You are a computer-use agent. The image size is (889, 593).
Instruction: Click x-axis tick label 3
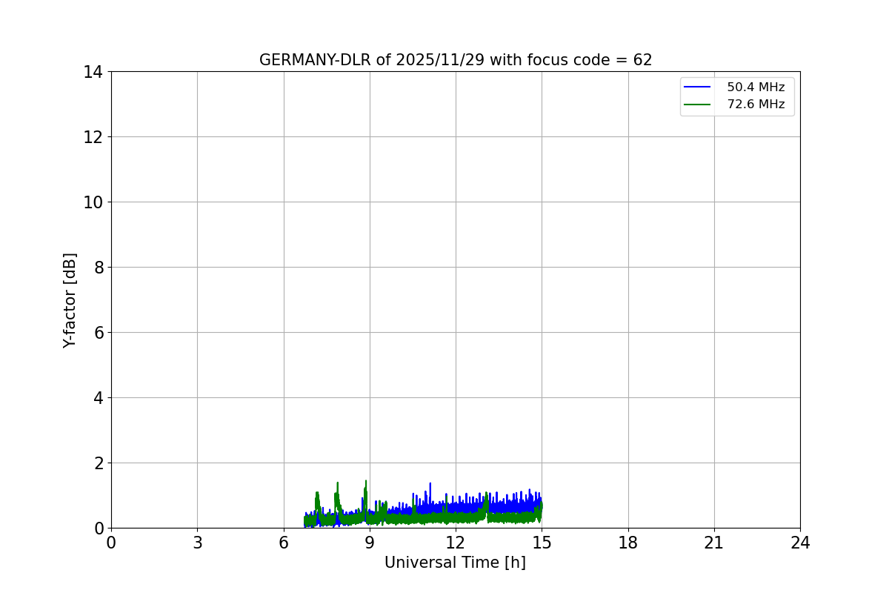pyautogui.click(x=197, y=543)
